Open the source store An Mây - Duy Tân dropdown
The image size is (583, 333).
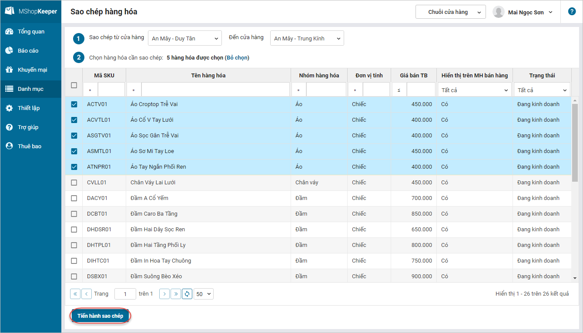pyautogui.click(x=185, y=38)
